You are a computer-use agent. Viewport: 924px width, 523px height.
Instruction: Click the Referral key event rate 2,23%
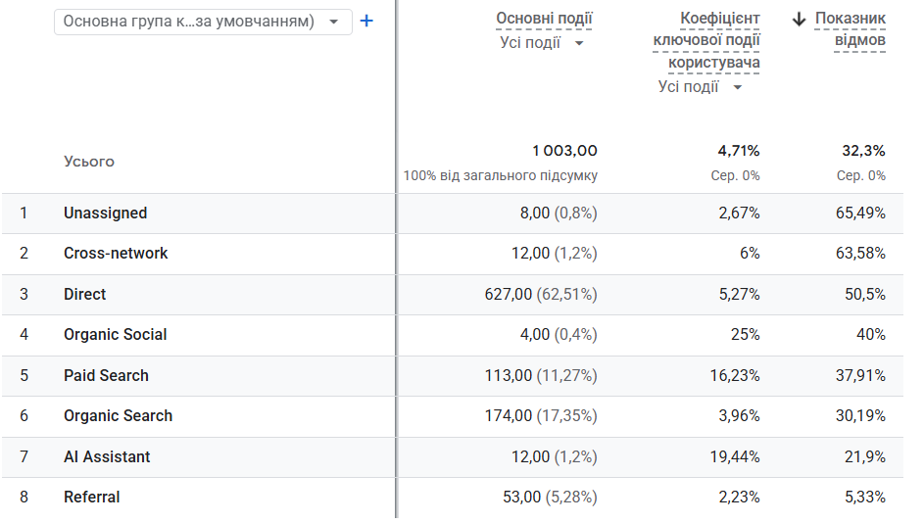tap(739, 498)
